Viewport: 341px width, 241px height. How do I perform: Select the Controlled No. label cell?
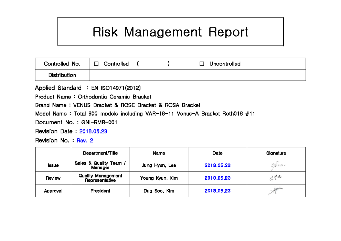coord(62,64)
